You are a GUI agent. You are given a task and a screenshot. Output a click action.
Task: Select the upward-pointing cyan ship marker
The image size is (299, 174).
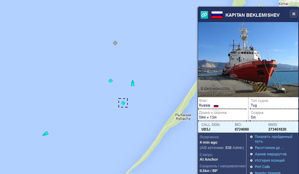(x=133, y=83)
